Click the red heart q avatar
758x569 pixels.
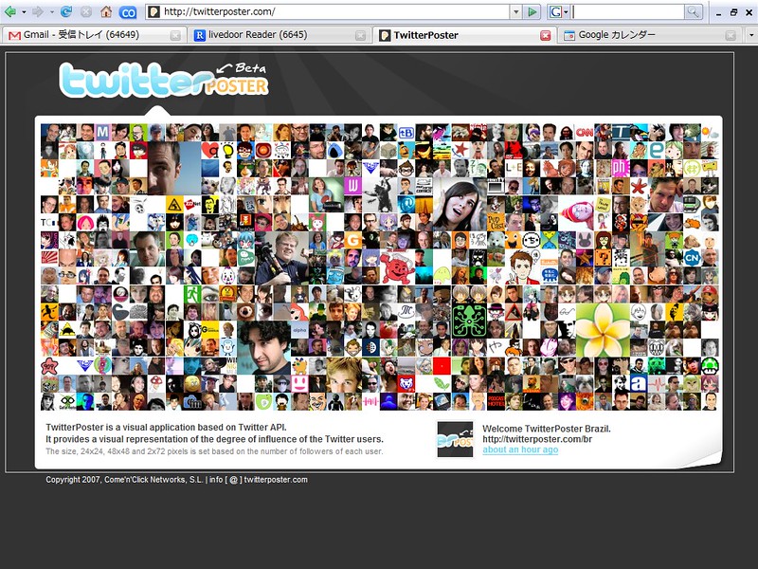209,150
